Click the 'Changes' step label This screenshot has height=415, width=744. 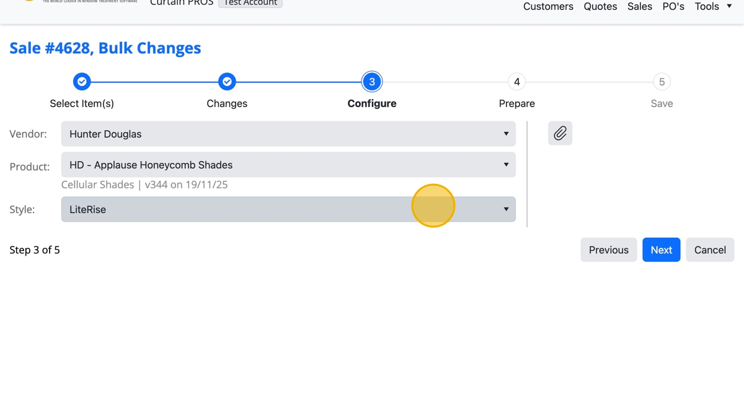click(227, 103)
